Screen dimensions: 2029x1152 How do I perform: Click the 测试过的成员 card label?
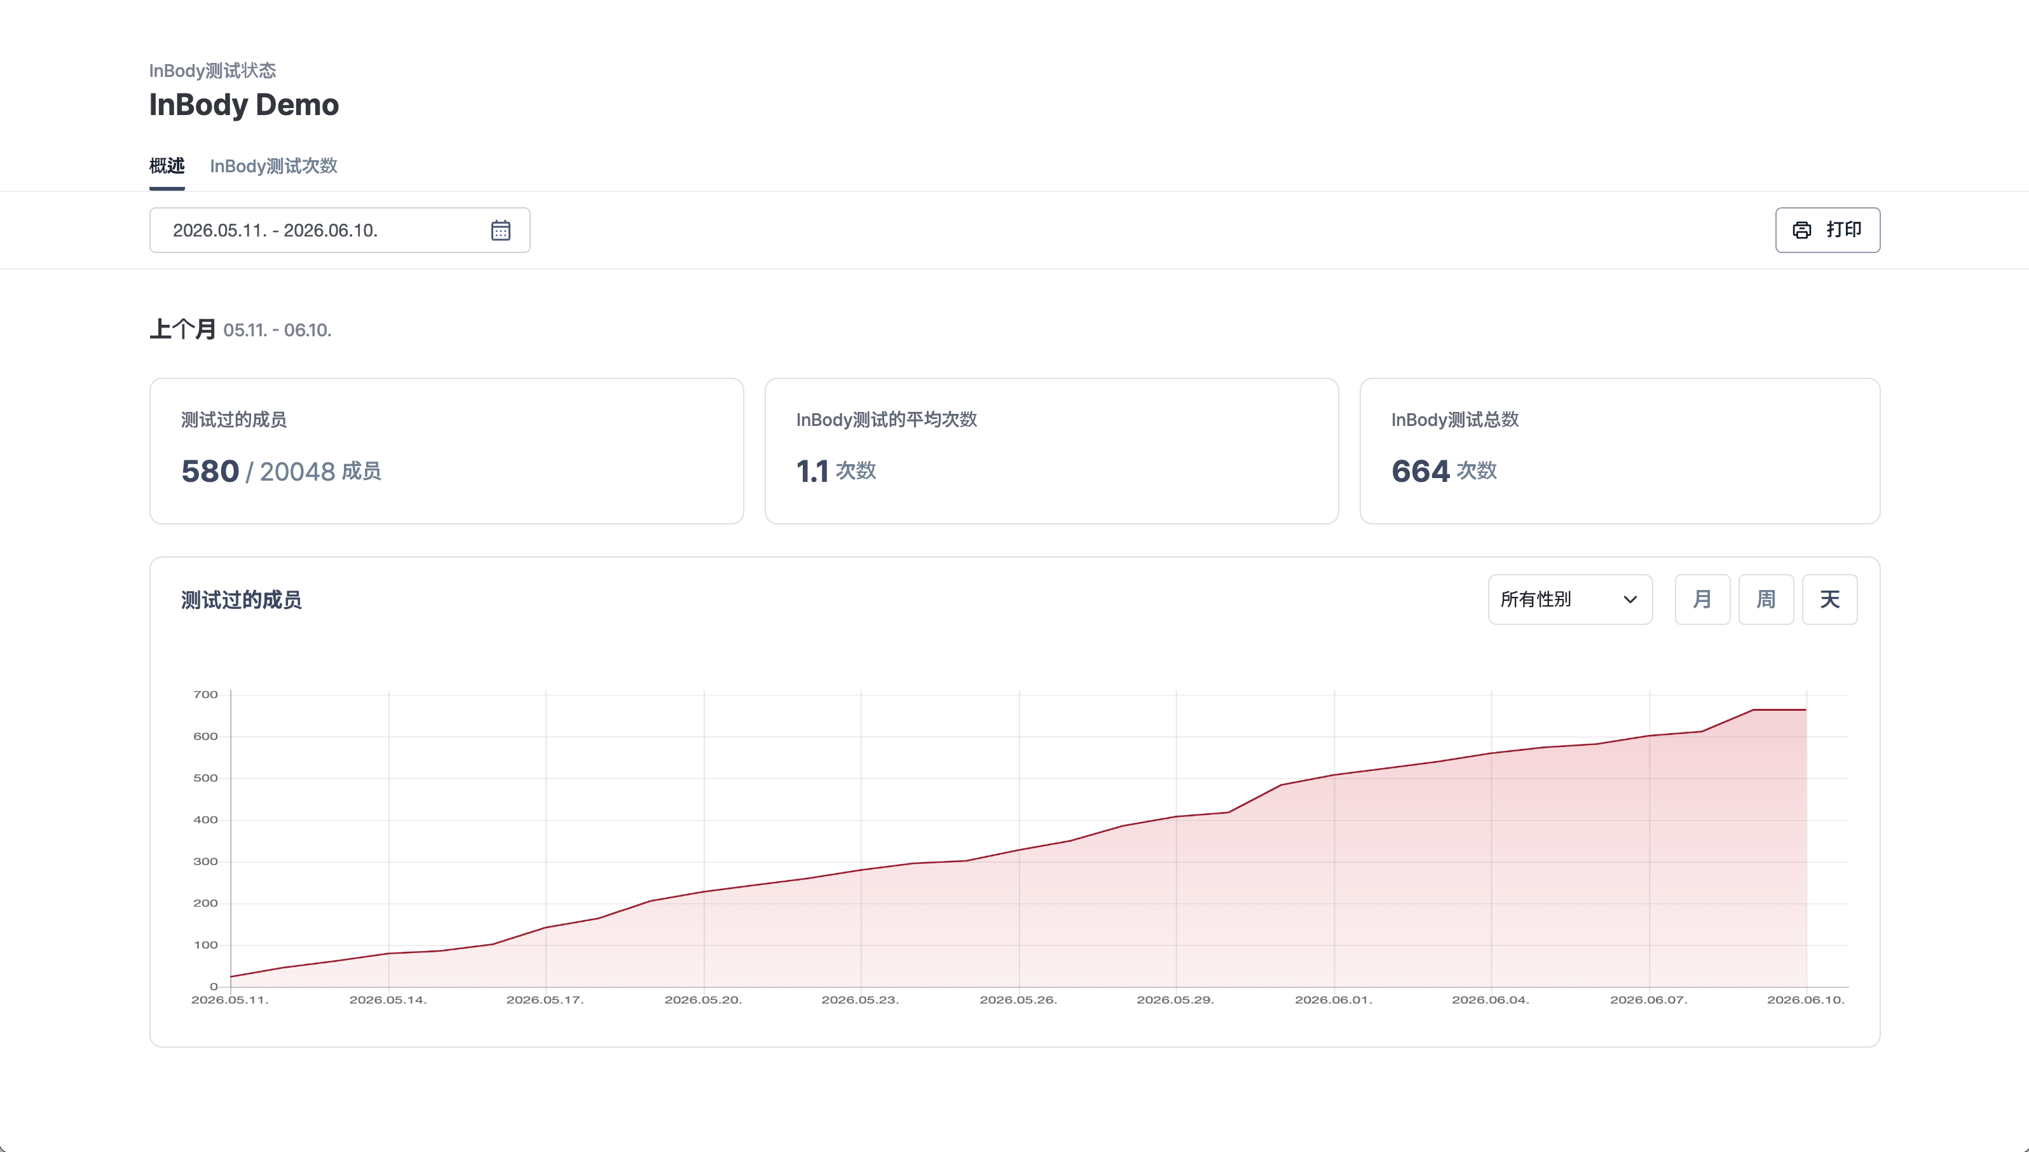[x=234, y=420]
